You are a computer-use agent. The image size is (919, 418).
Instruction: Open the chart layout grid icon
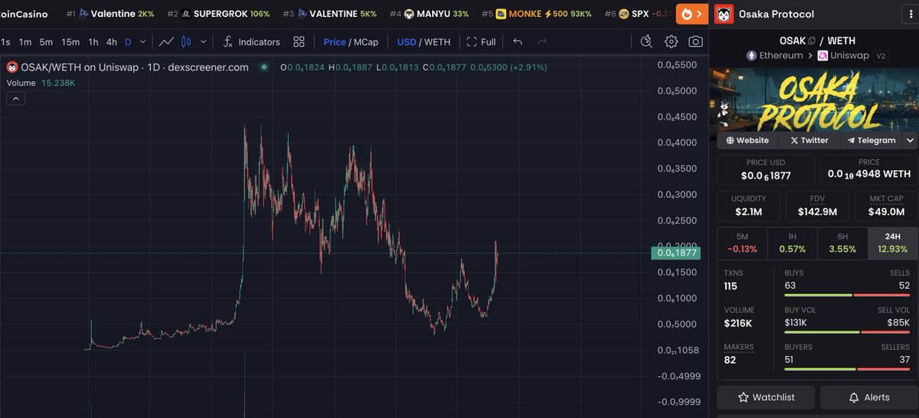[x=299, y=42]
